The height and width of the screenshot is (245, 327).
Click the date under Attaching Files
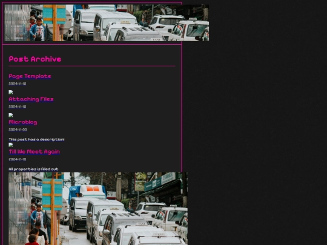point(18,106)
